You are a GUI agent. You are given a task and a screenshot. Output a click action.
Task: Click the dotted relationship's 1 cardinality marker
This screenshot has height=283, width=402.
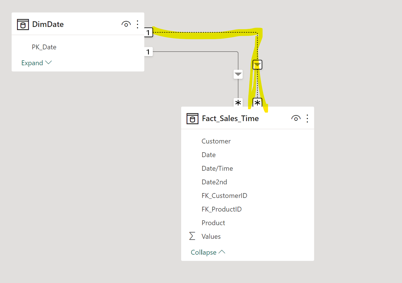(148, 32)
